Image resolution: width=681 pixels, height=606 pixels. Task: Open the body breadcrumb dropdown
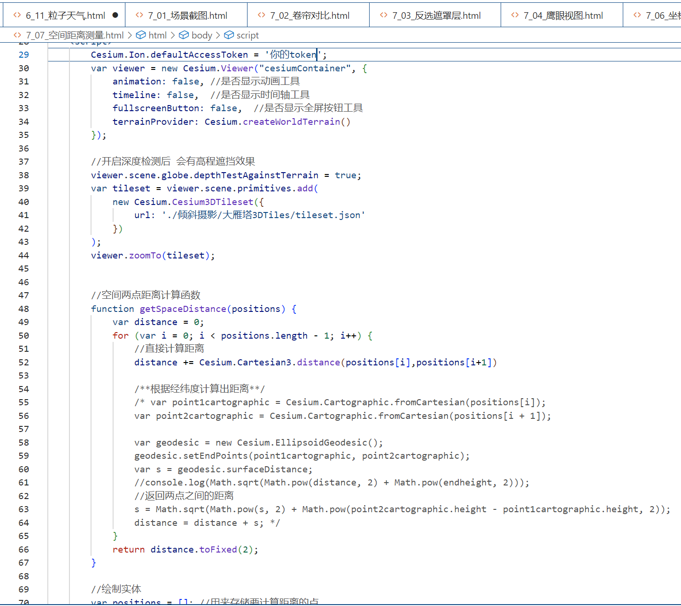pyautogui.click(x=202, y=35)
